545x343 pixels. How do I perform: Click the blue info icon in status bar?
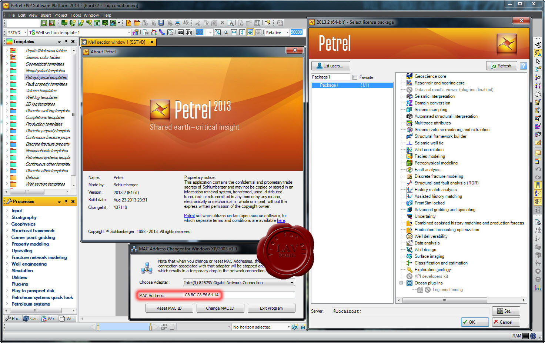533,336
